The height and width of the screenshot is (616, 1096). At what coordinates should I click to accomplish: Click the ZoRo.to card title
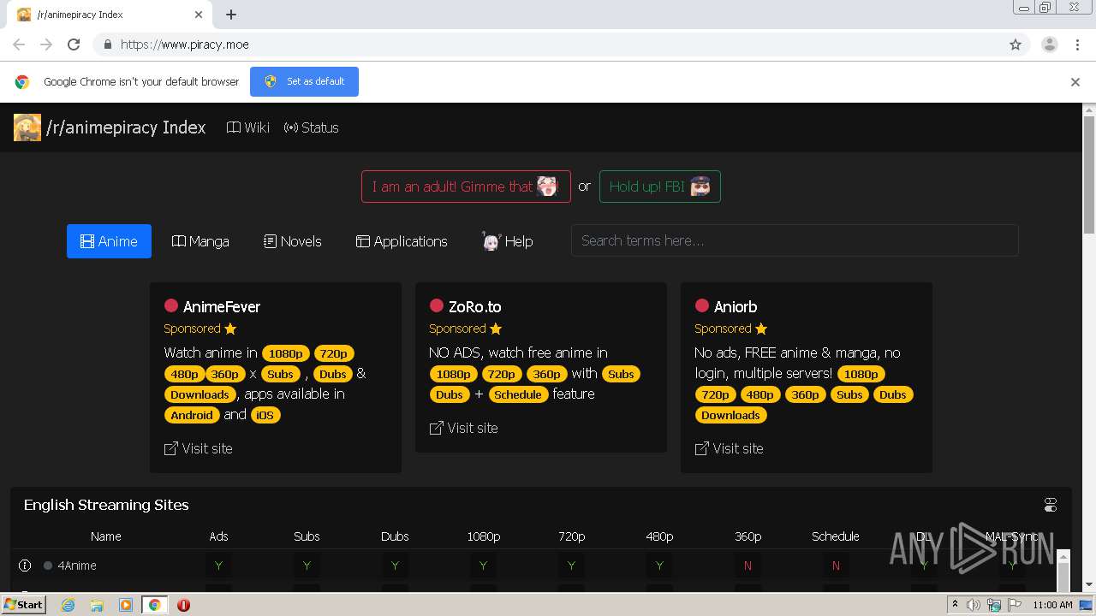click(x=475, y=306)
